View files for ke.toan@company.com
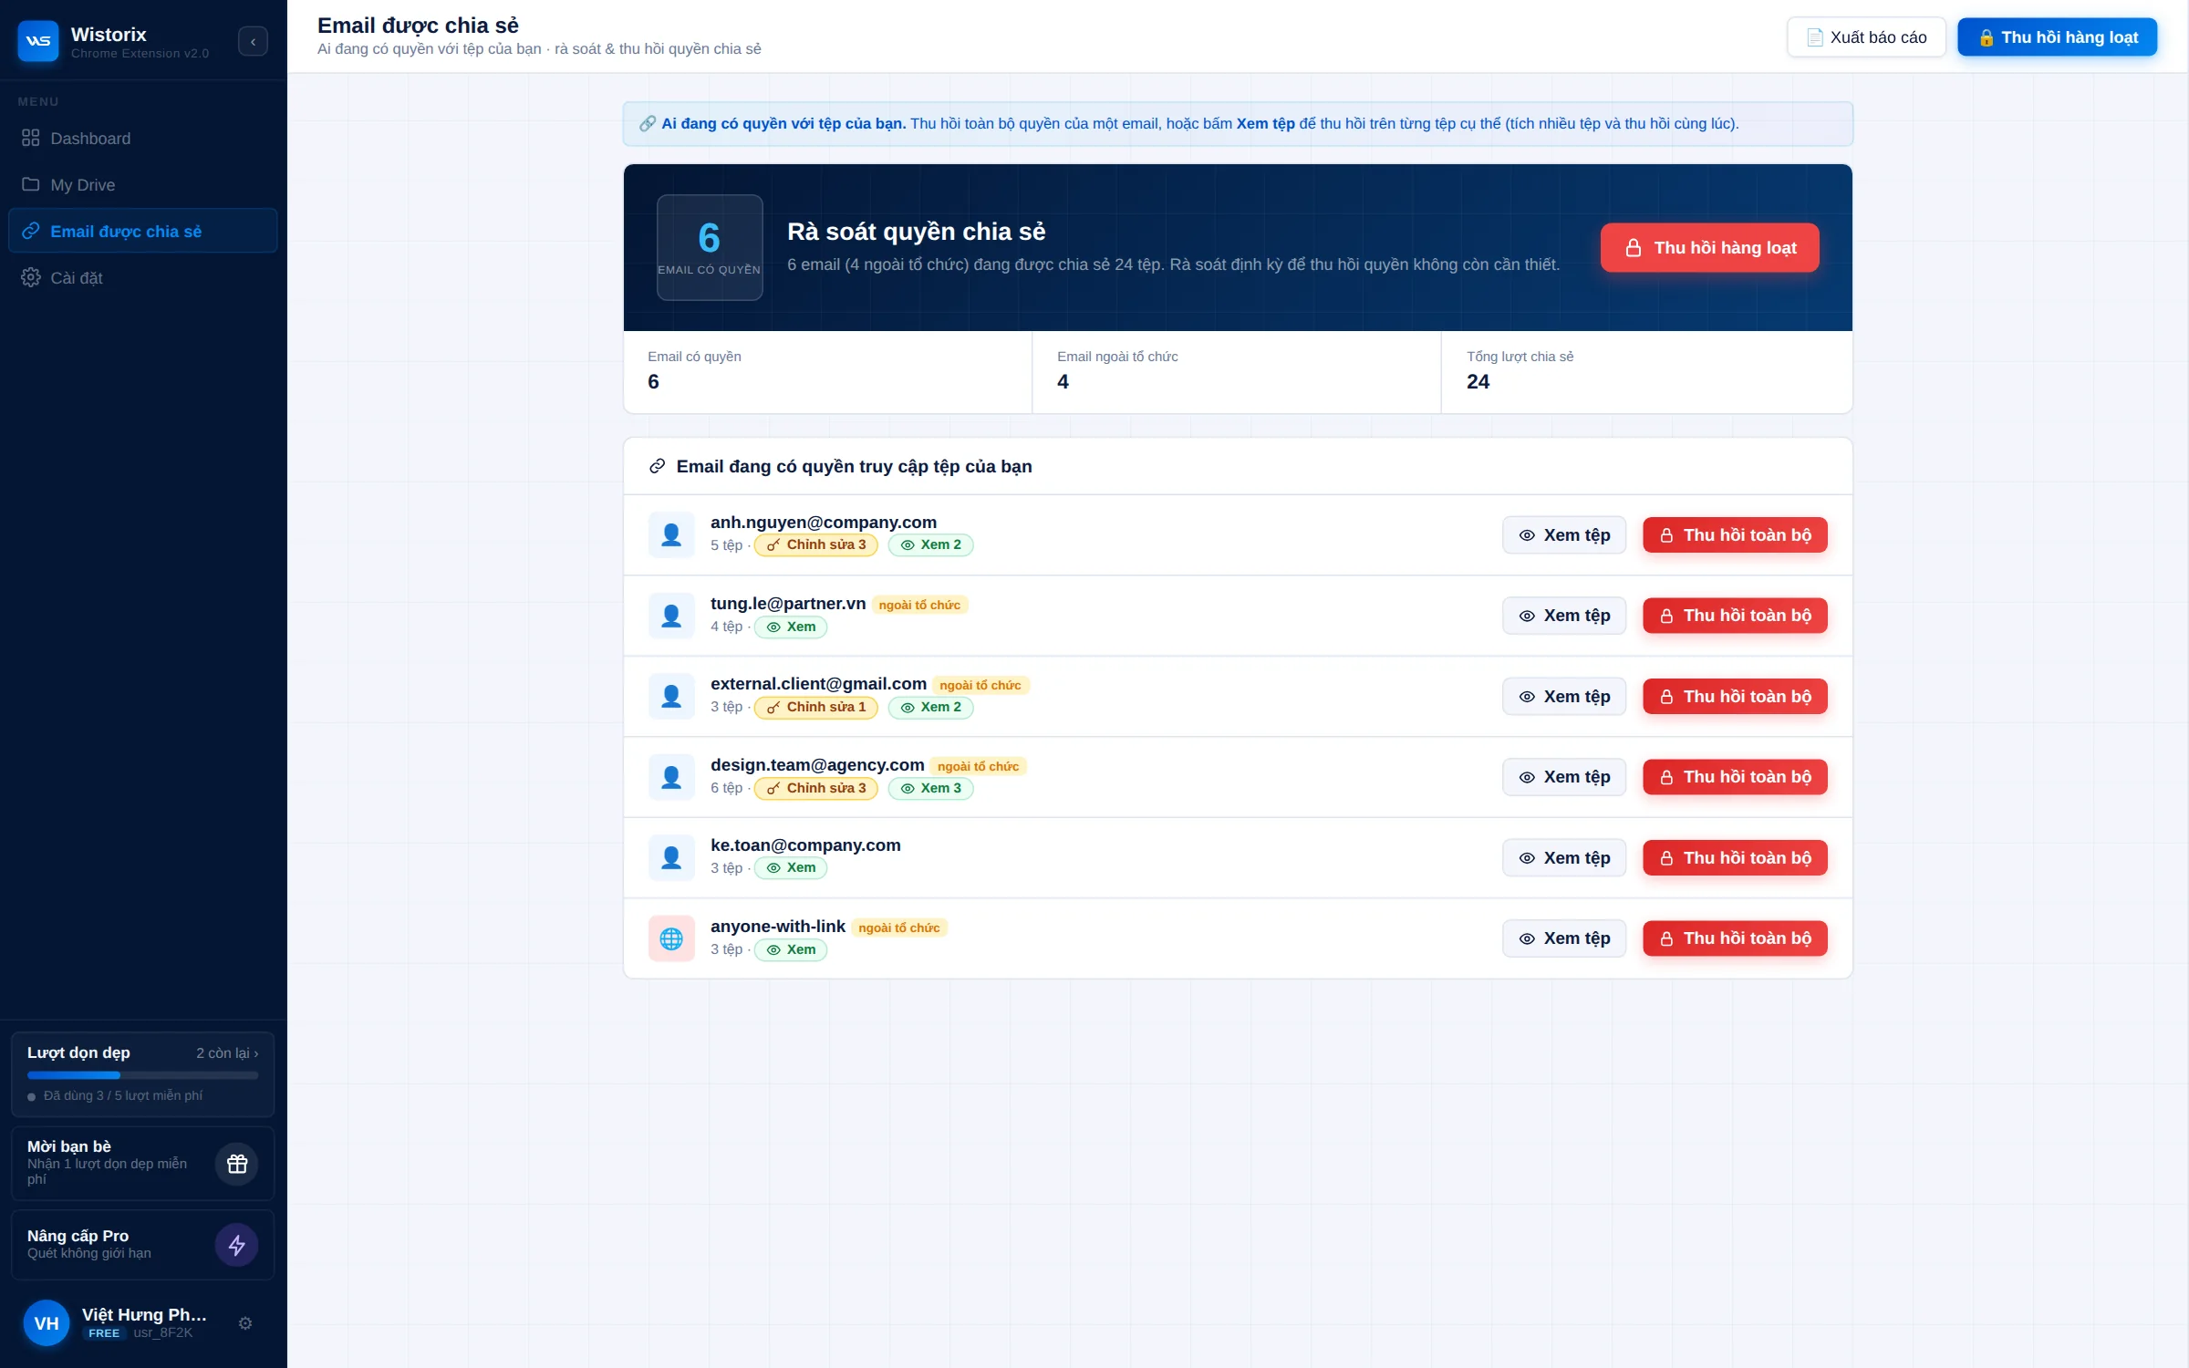 tap(1564, 858)
